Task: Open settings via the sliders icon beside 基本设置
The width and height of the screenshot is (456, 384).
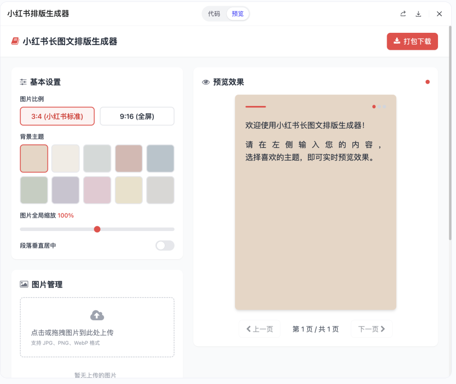Action: 23,82
